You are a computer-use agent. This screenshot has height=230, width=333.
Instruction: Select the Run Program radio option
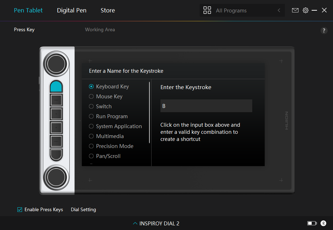108,116
